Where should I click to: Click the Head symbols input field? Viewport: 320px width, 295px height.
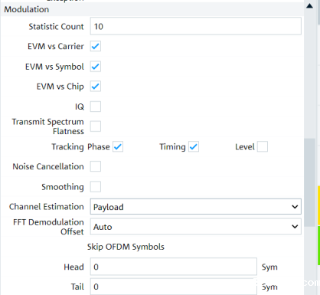[174, 267]
